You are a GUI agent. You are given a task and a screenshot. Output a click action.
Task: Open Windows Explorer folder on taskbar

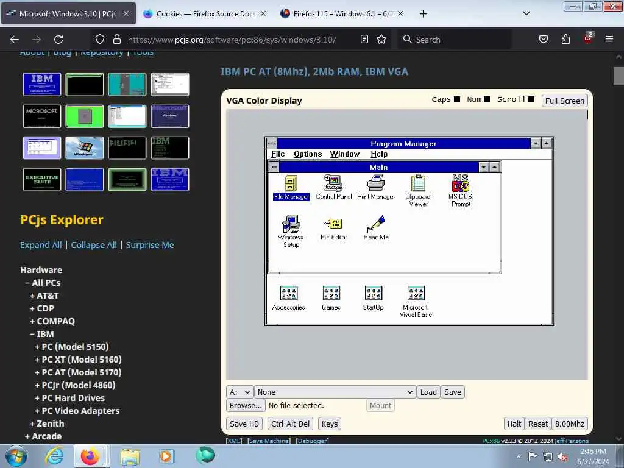130,456
